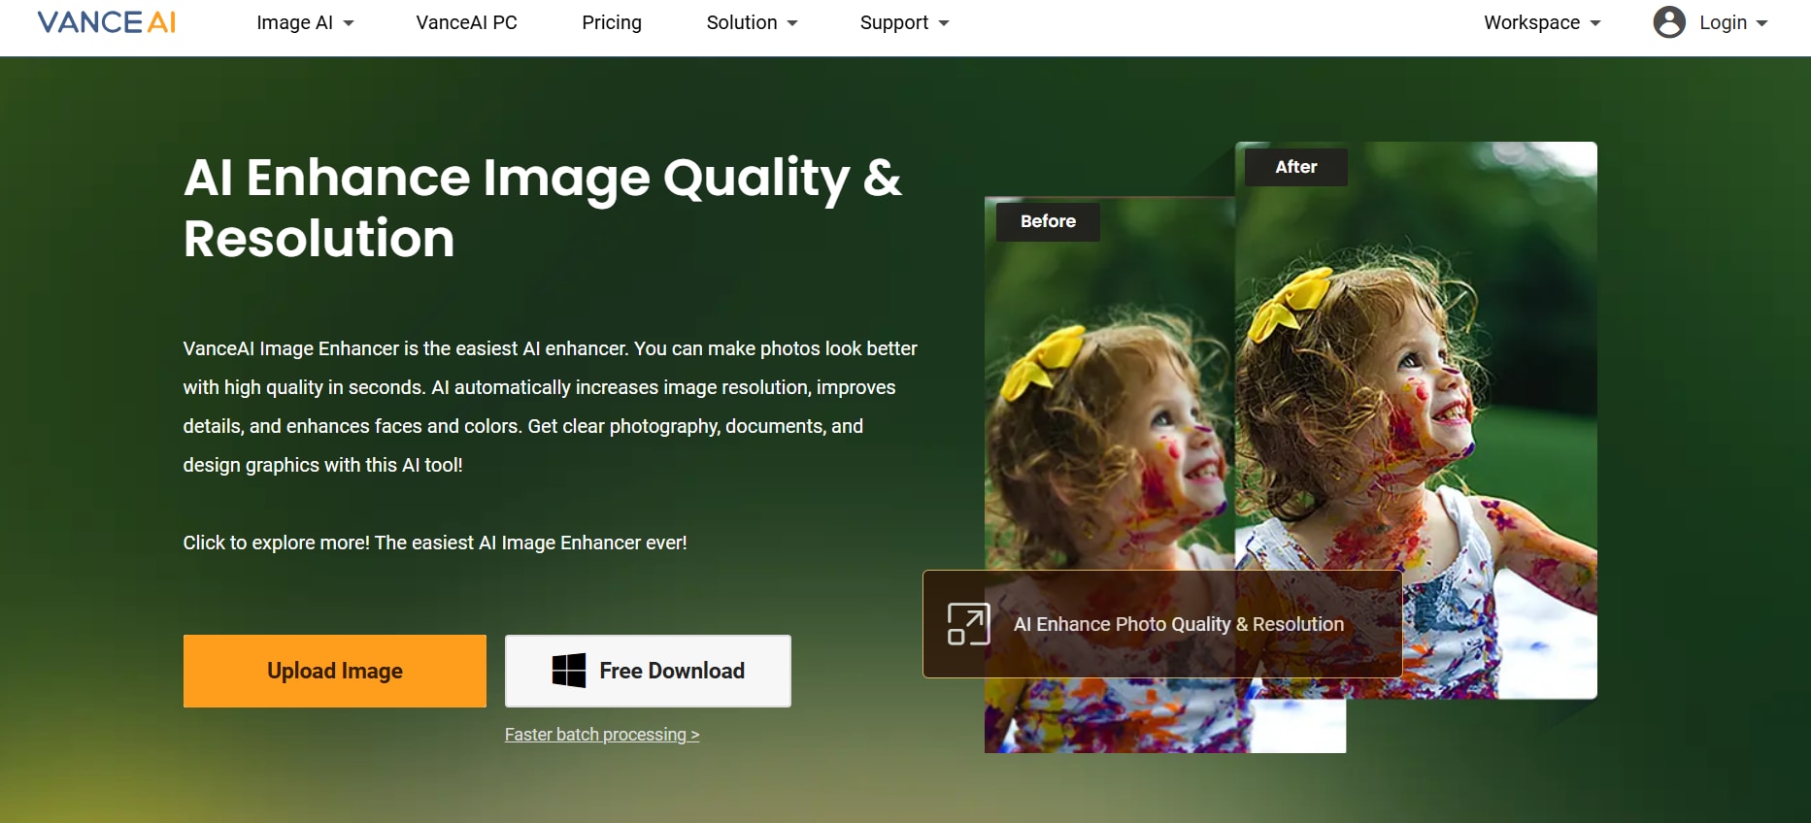Expand the Support dropdown arrow
This screenshot has height=823, width=1811.
[x=944, y=23]
